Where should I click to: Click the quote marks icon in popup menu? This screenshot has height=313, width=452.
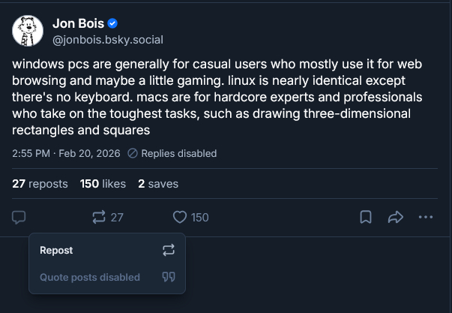click(168, 277)
